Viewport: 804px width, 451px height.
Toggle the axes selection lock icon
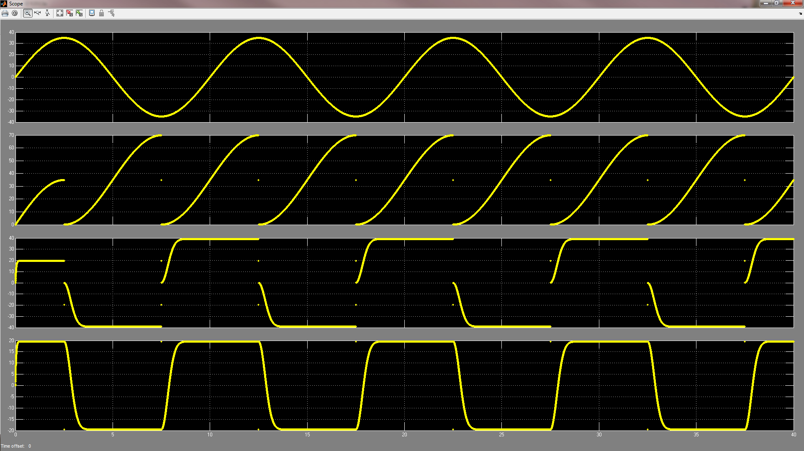(101, 13)
